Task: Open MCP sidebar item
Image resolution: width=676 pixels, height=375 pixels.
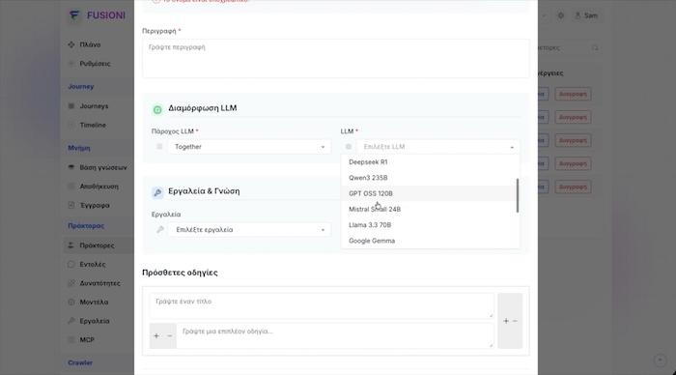Action: tap(87, 339)
